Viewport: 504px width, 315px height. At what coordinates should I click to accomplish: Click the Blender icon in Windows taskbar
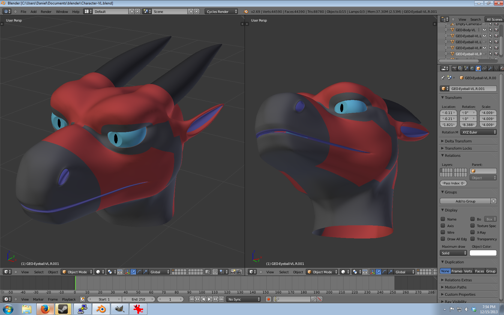101,309
